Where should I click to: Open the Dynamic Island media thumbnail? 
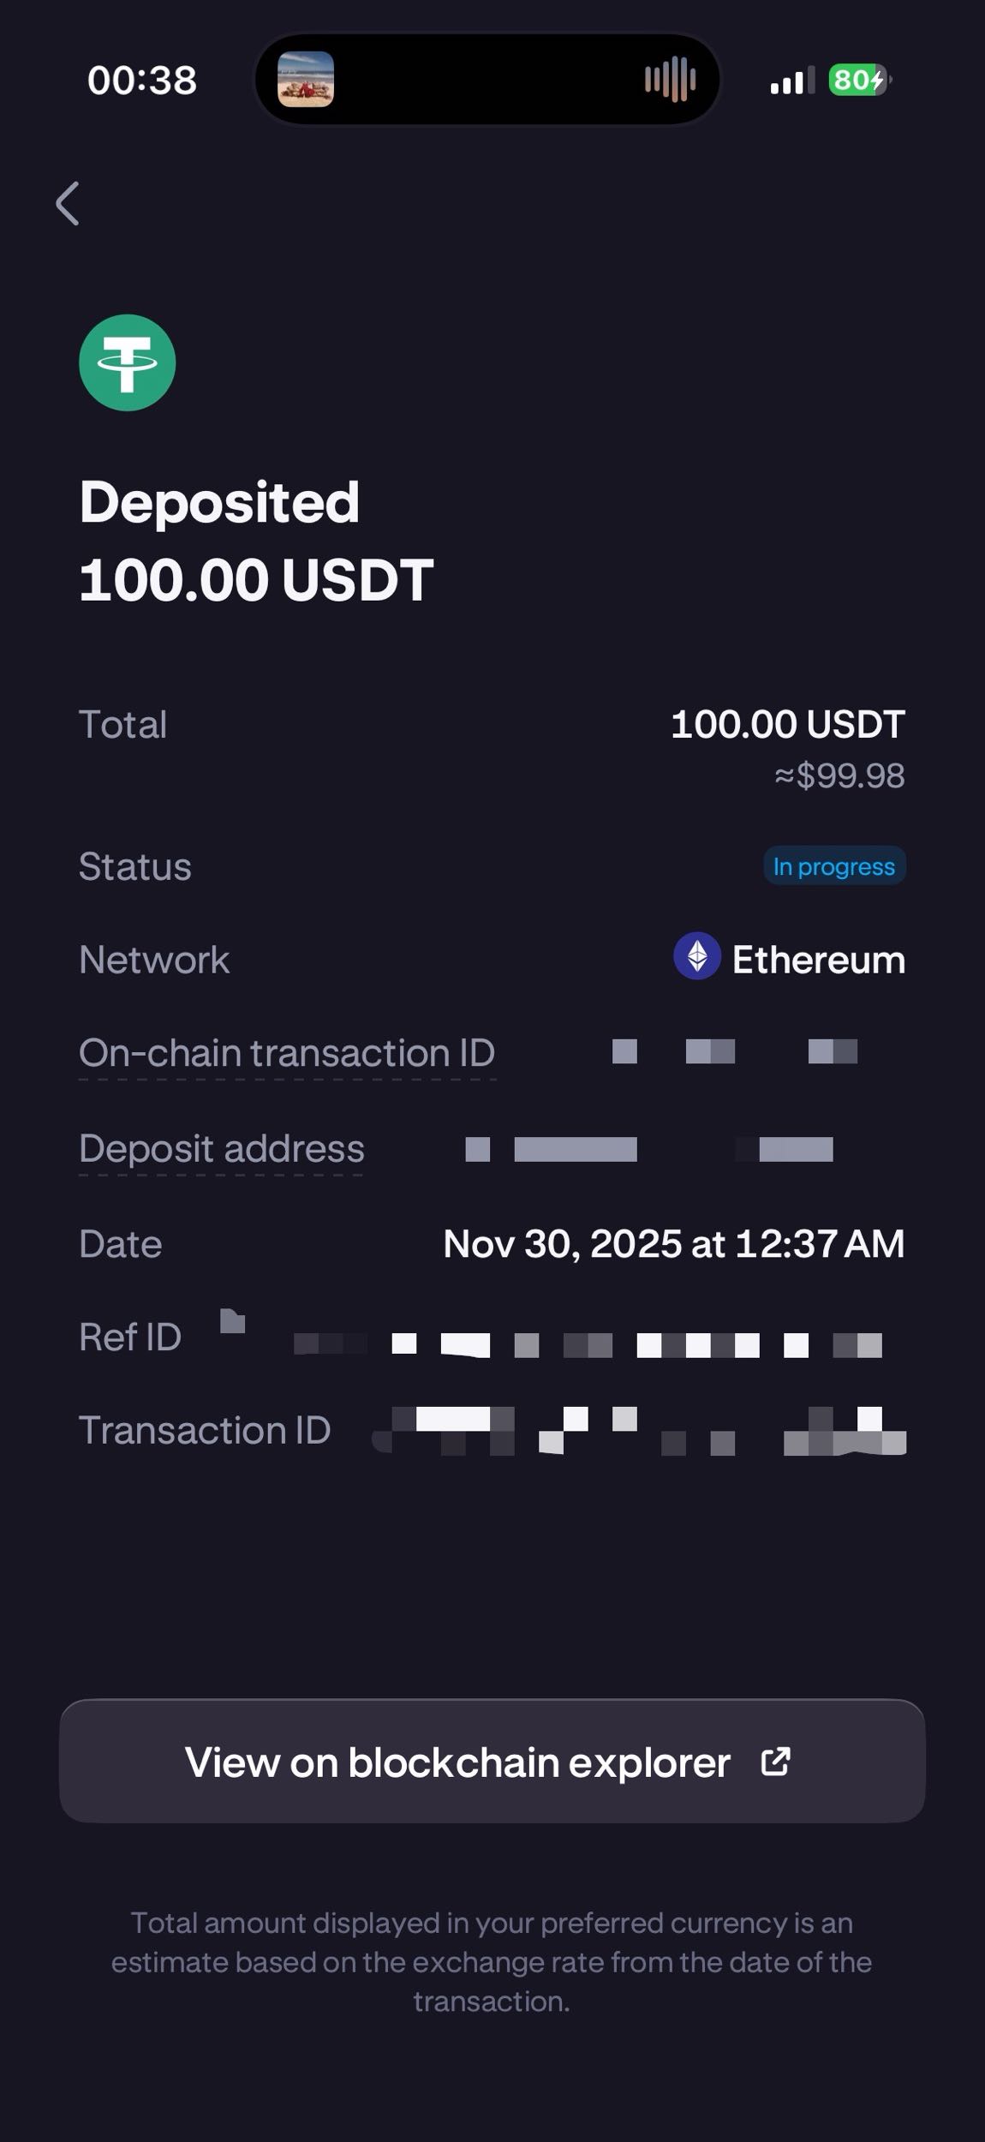click(306, 79)
